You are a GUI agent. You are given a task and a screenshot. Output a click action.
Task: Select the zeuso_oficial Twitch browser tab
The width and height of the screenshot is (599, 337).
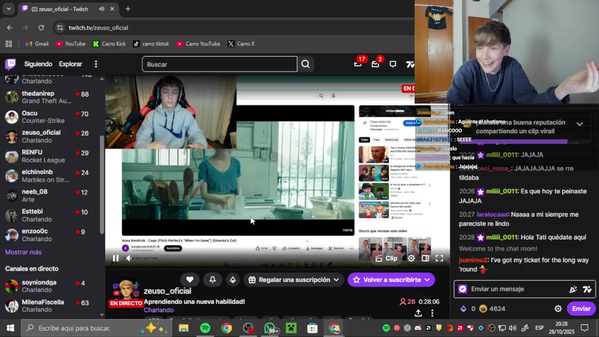tap(68, 9)
